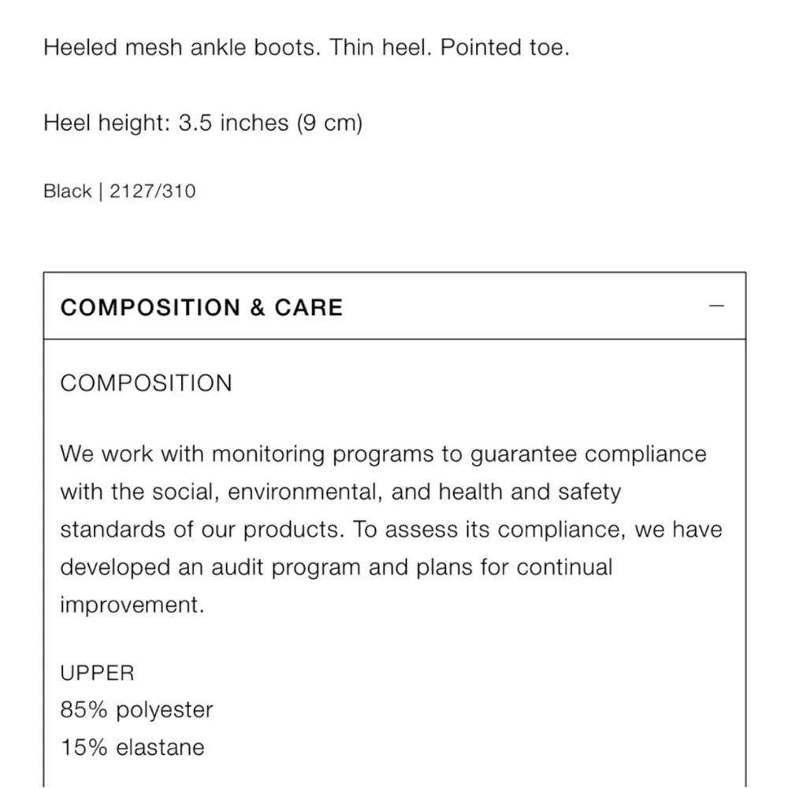Select the COMPOSITION & CARE header
The image size is (788, 788).
coord(202,307)
